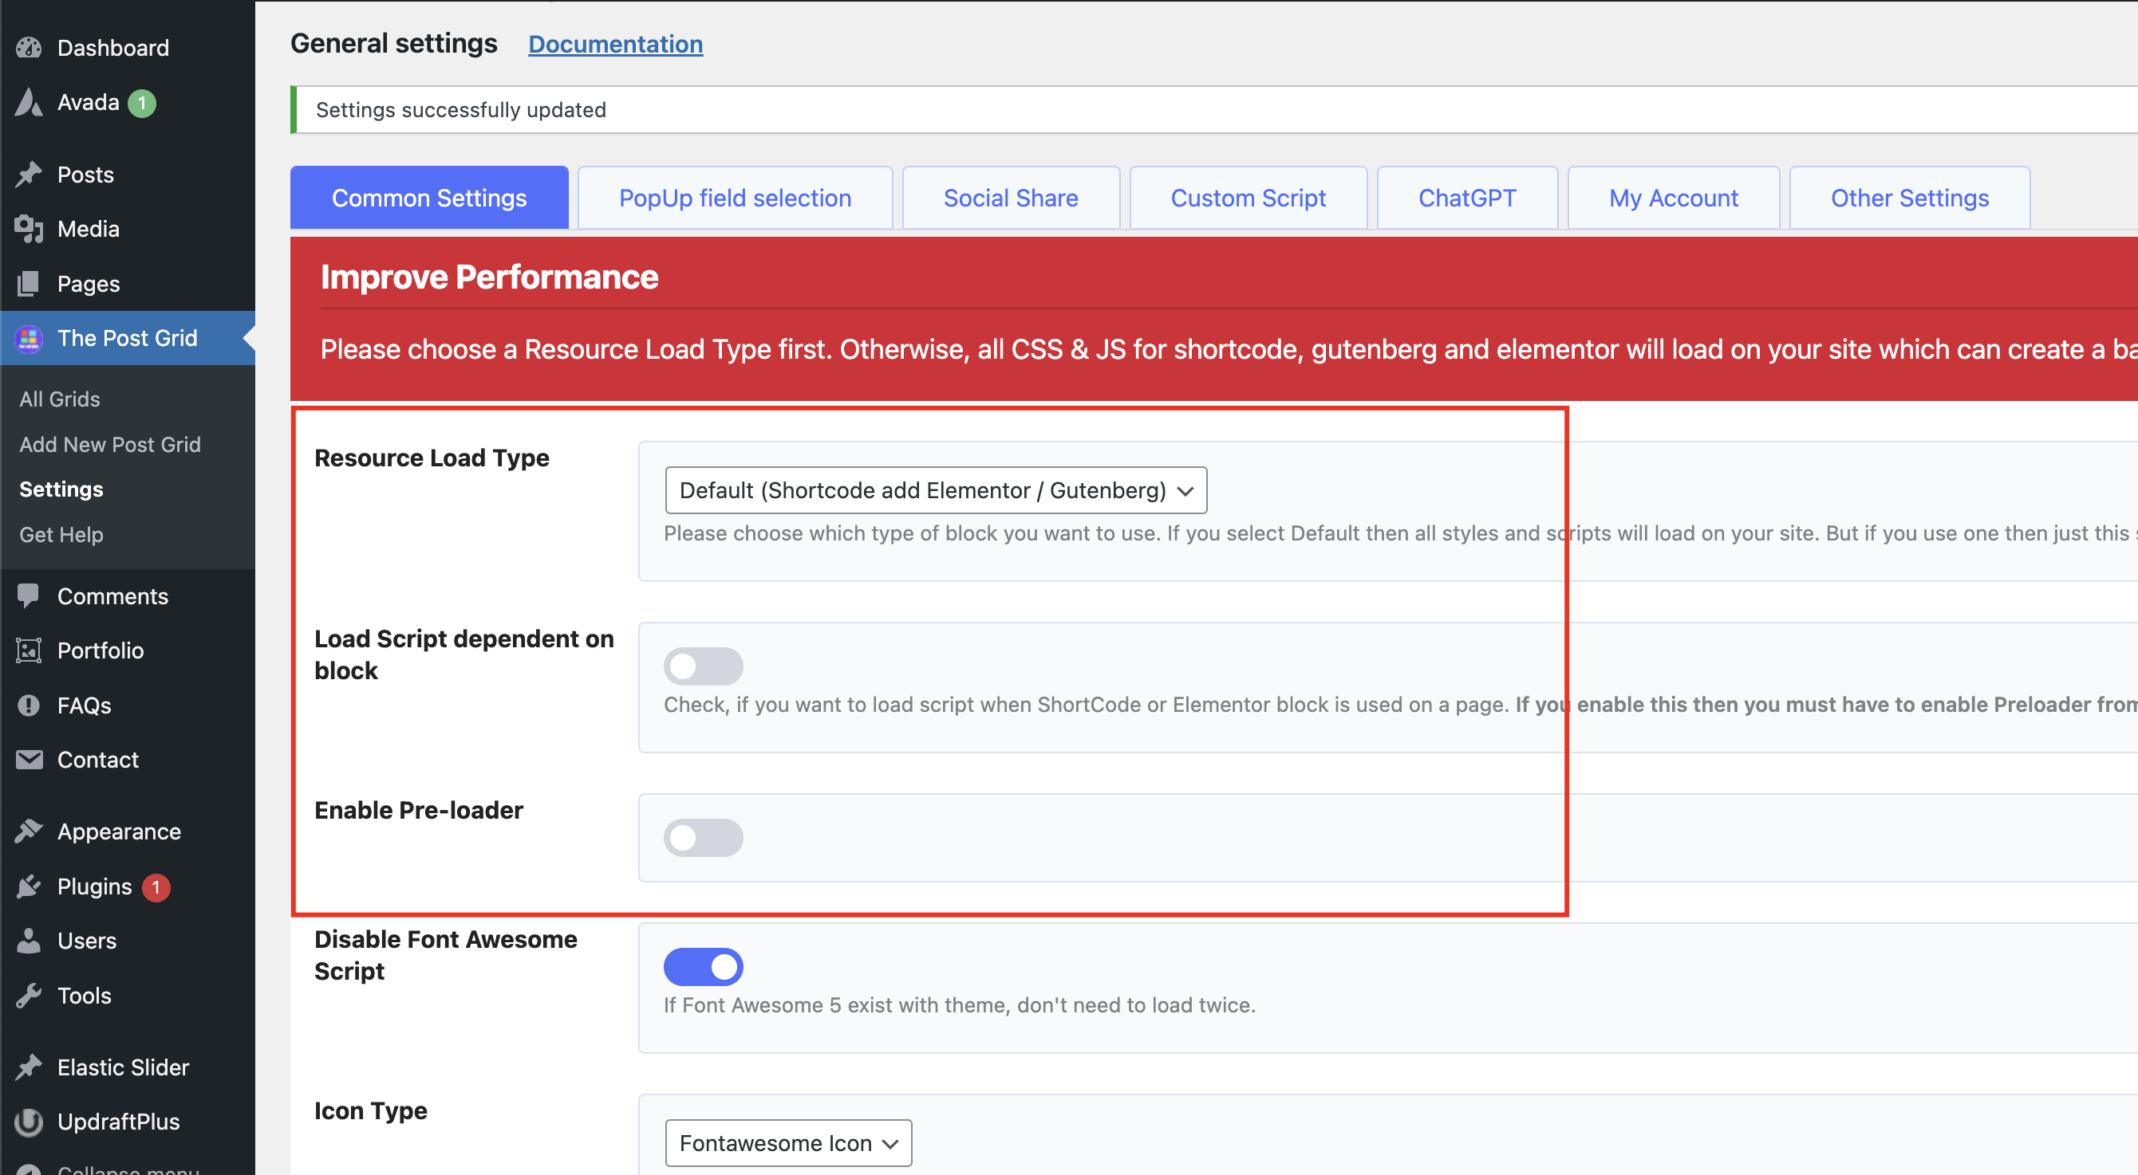This screenshot has height=1175, width=2138.
Task: Go to the Posts menu
Action: [128, 175]
